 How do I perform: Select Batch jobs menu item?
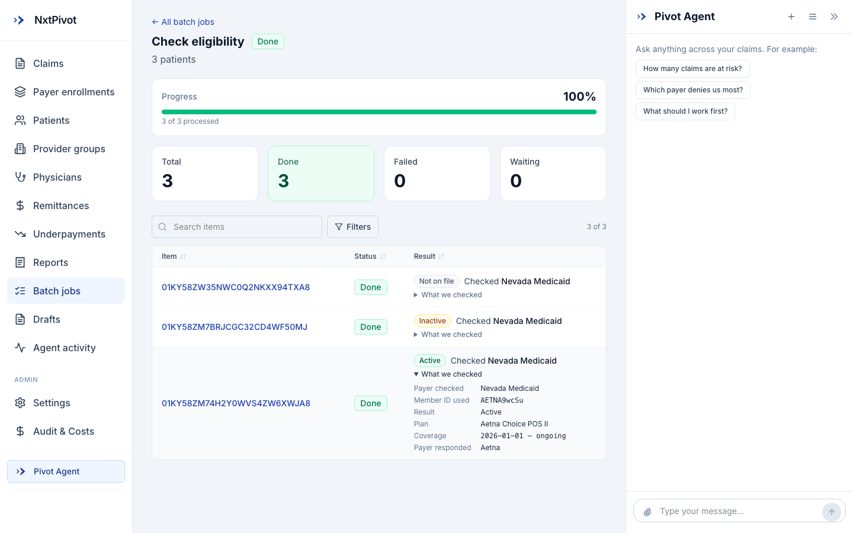[66, 291]
